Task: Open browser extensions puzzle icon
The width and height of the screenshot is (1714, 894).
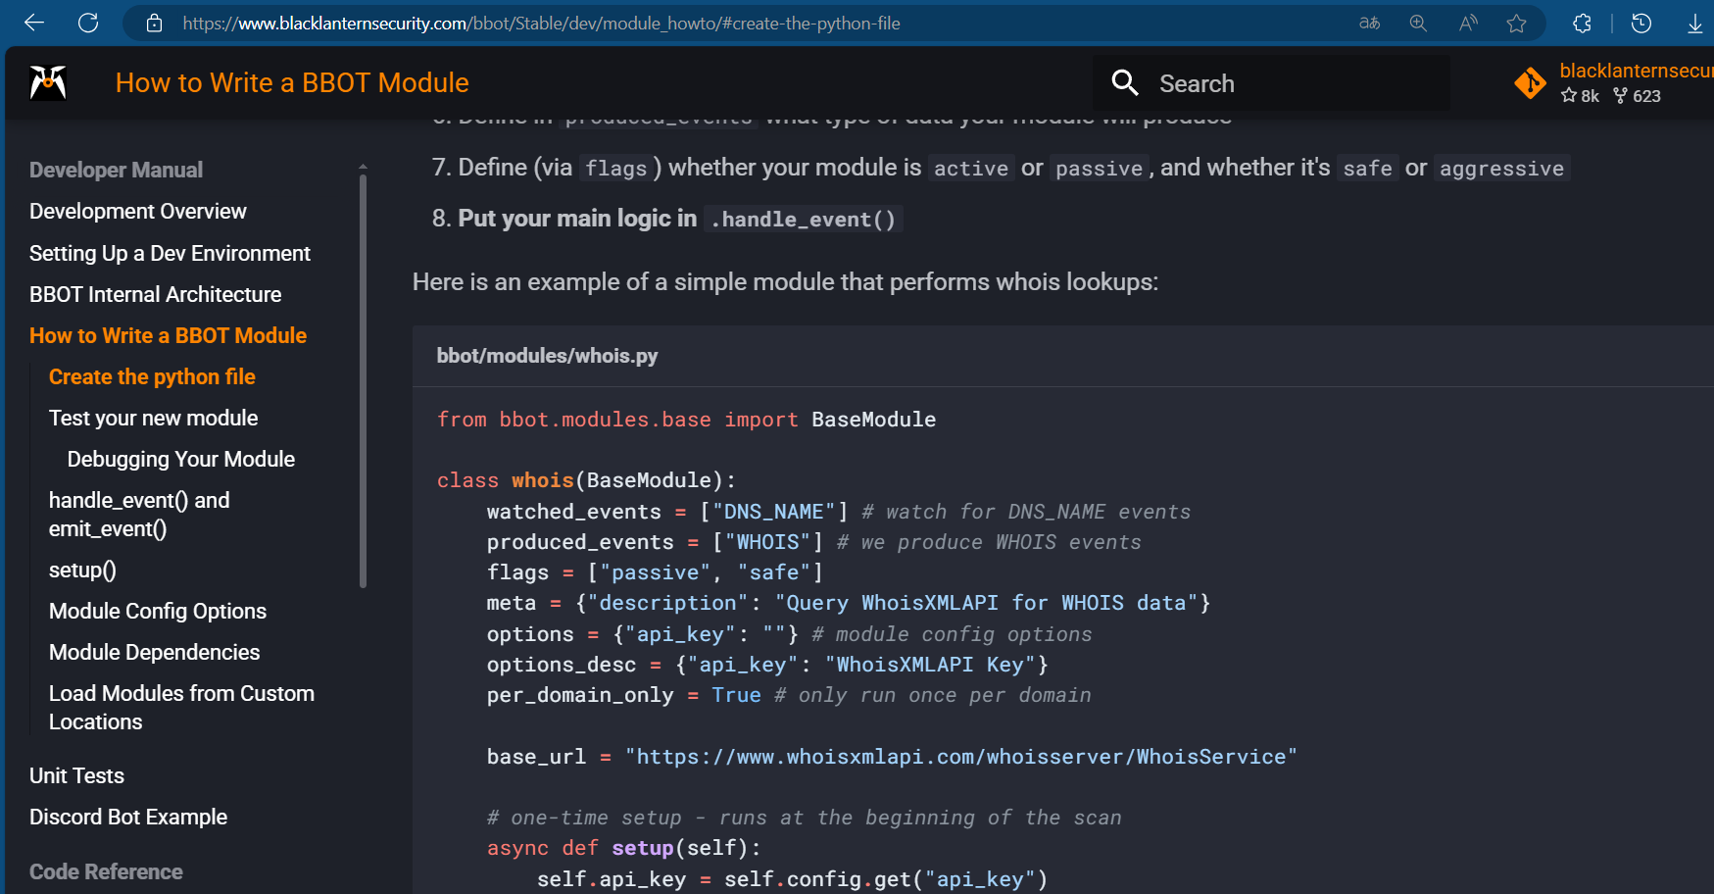Action: (1582, 23)
